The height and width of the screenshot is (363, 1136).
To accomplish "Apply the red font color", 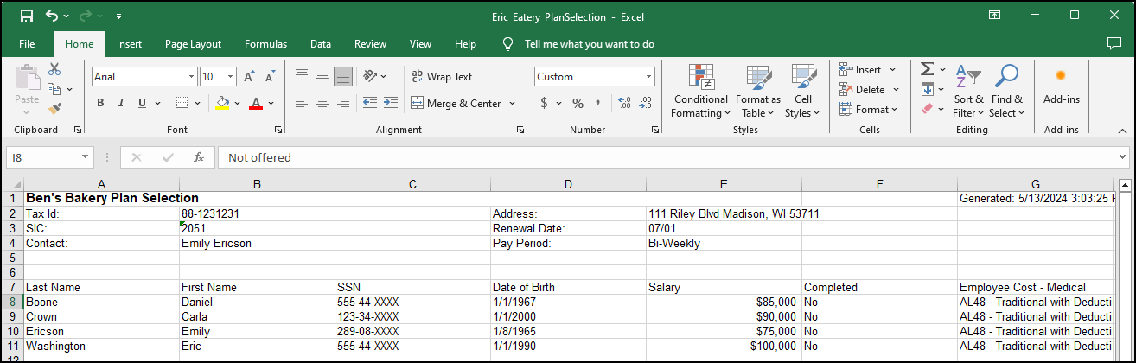I will coord(256,103).
